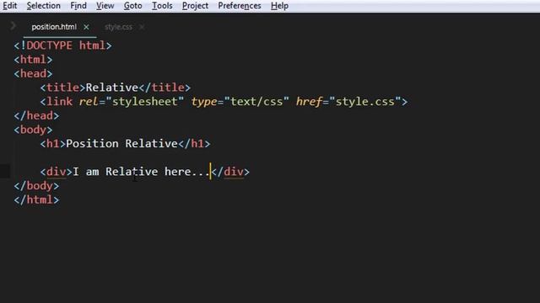Click the closing </html> tag
540x303 pixels.
(36, 200)
